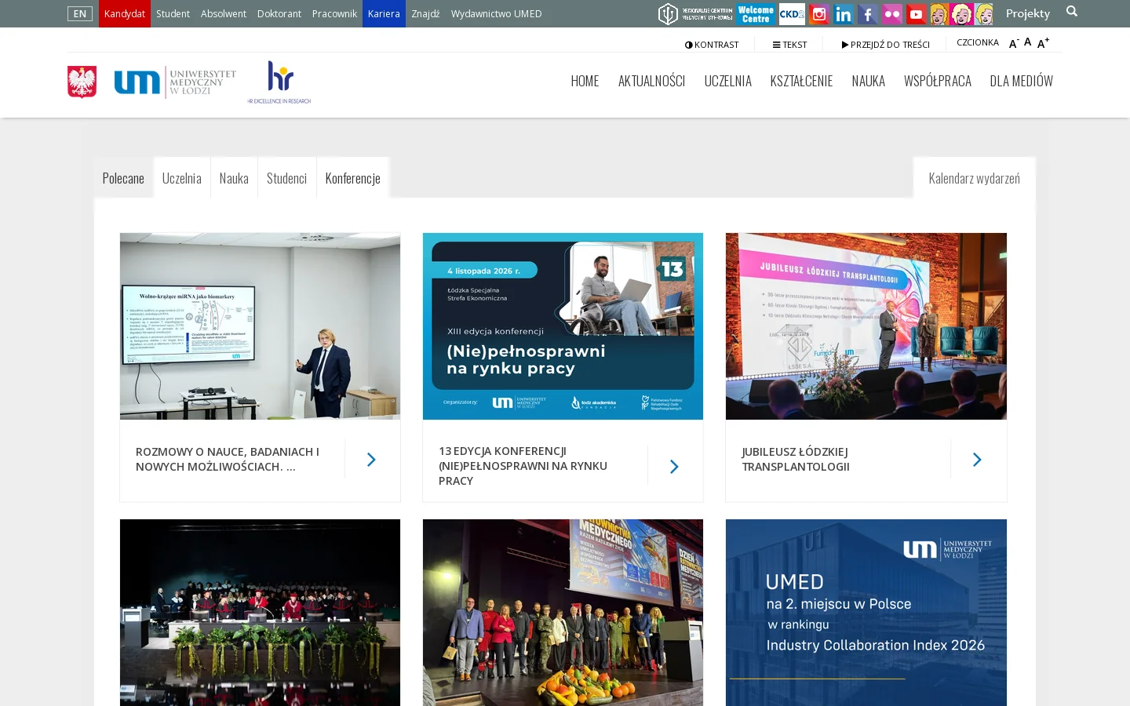
Task: Open the Kariera section
Action: click(x=384, y=13)
